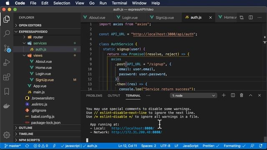
Task: Switch to the Login.vue editor tab
Action: coord(130,17)
